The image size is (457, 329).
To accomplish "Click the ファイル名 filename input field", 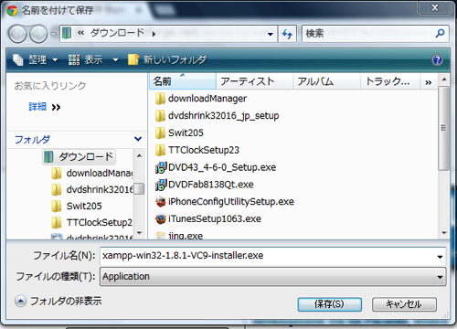I will pos(268,256).
